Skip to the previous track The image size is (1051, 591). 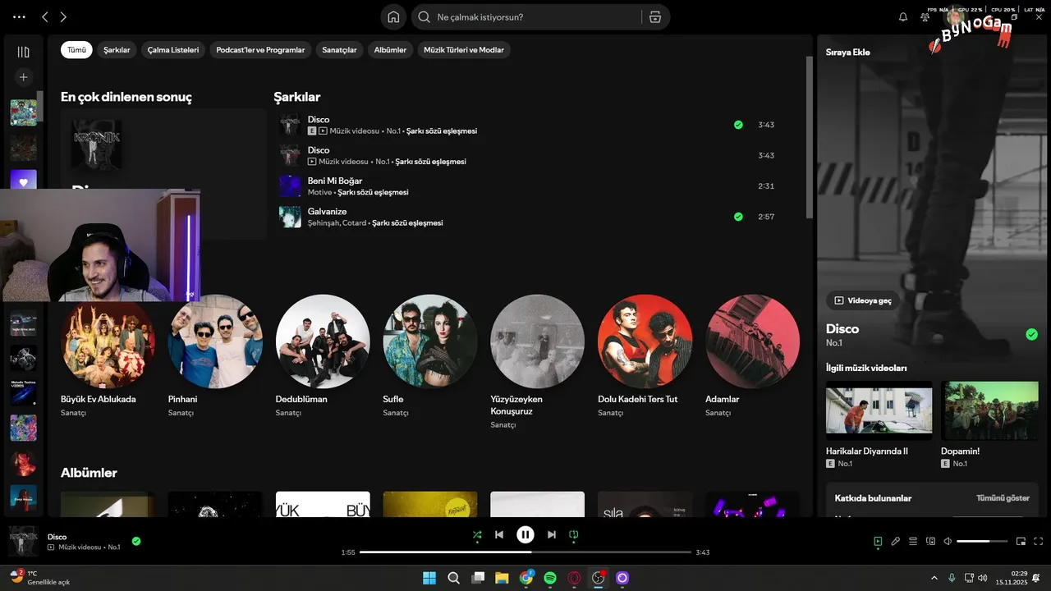tap(499, 534)
